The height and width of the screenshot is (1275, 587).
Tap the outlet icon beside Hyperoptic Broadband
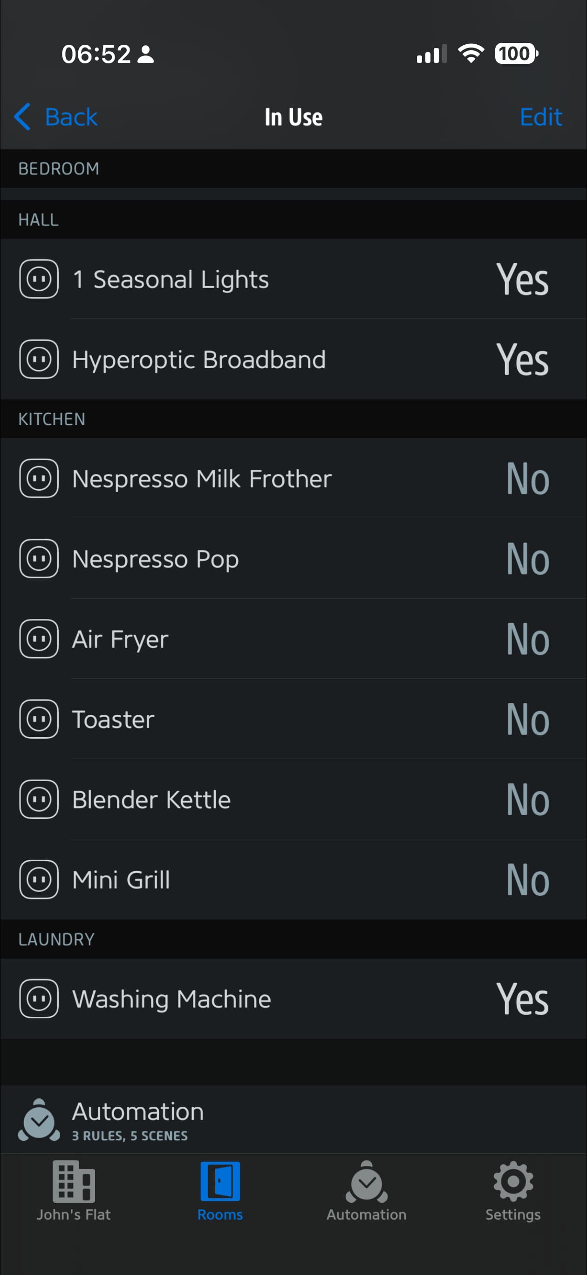[x=39, y=359]
